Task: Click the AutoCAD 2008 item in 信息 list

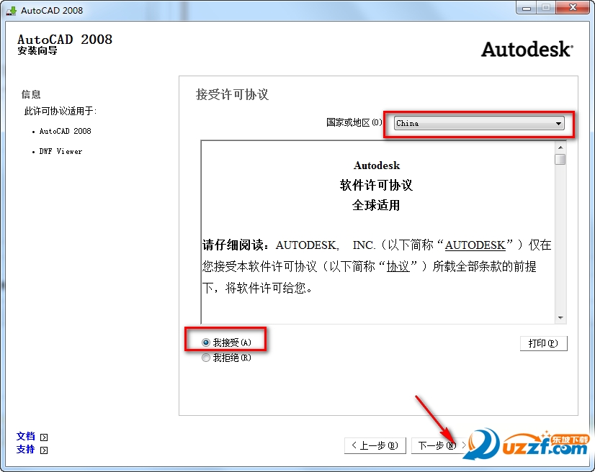Action: [65, 132]
